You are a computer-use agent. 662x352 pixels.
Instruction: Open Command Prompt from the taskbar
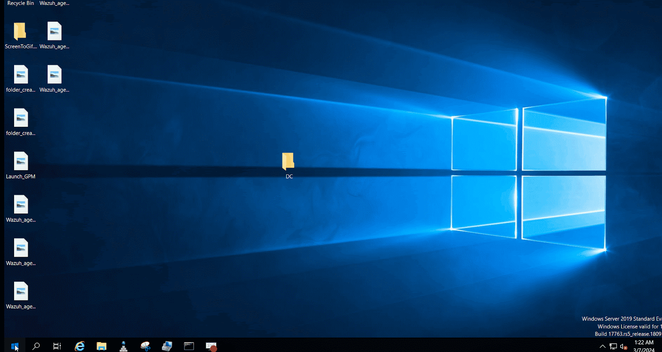click(x=189, y=346)
